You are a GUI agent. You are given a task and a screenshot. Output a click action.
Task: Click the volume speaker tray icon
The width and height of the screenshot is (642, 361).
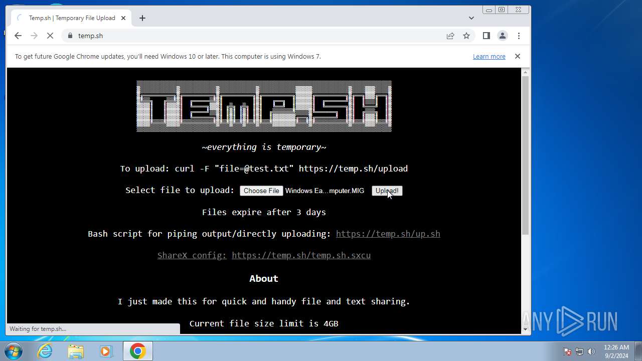pos(591,351)
